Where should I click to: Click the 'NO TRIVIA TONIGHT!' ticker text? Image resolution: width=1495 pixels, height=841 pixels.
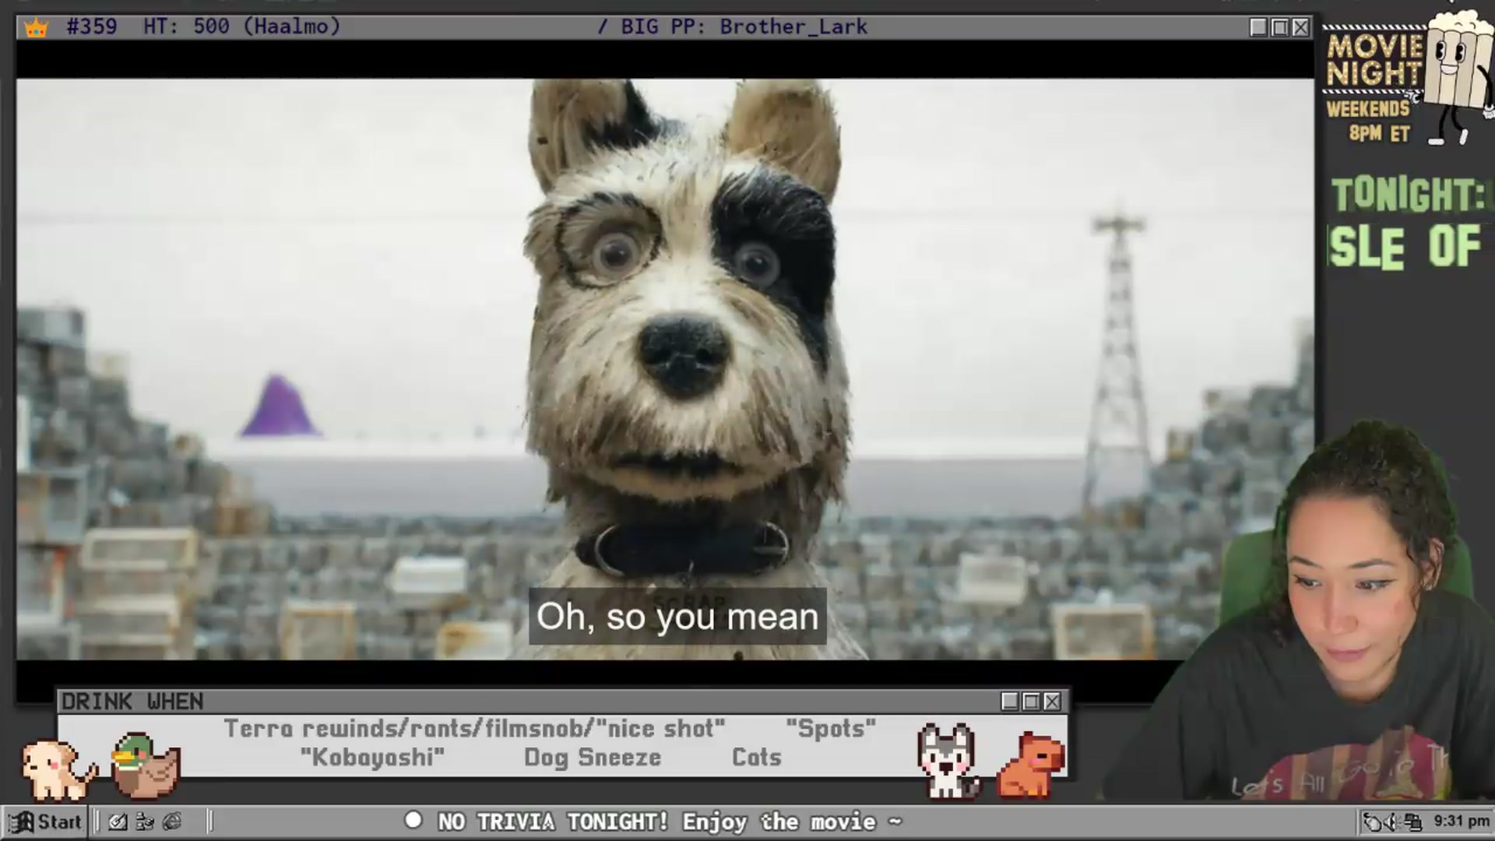(552, 822)
